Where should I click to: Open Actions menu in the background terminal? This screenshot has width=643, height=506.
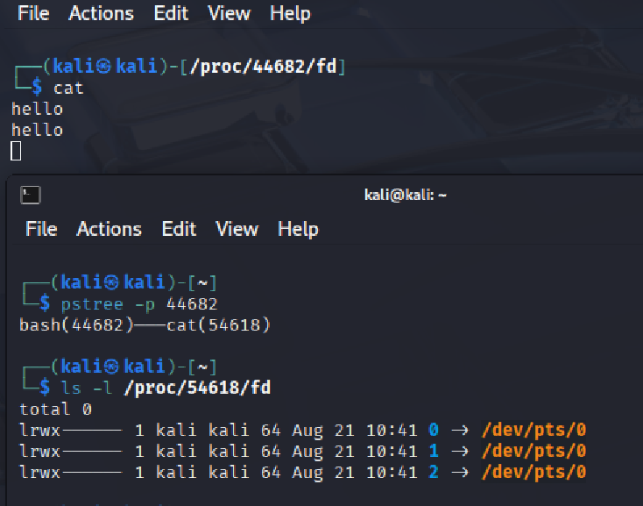click(101, 13)
